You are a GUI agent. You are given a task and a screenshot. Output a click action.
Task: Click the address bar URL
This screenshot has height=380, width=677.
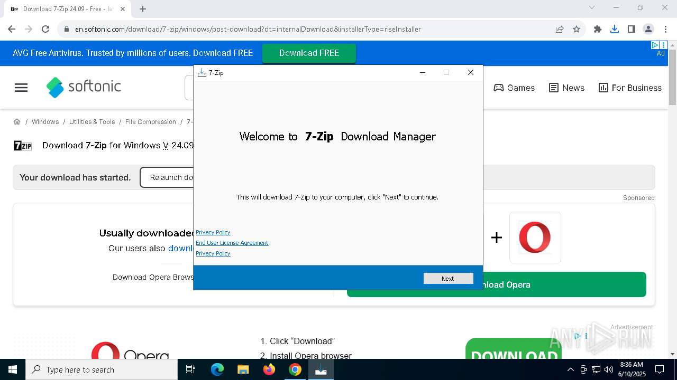(248, 29)
